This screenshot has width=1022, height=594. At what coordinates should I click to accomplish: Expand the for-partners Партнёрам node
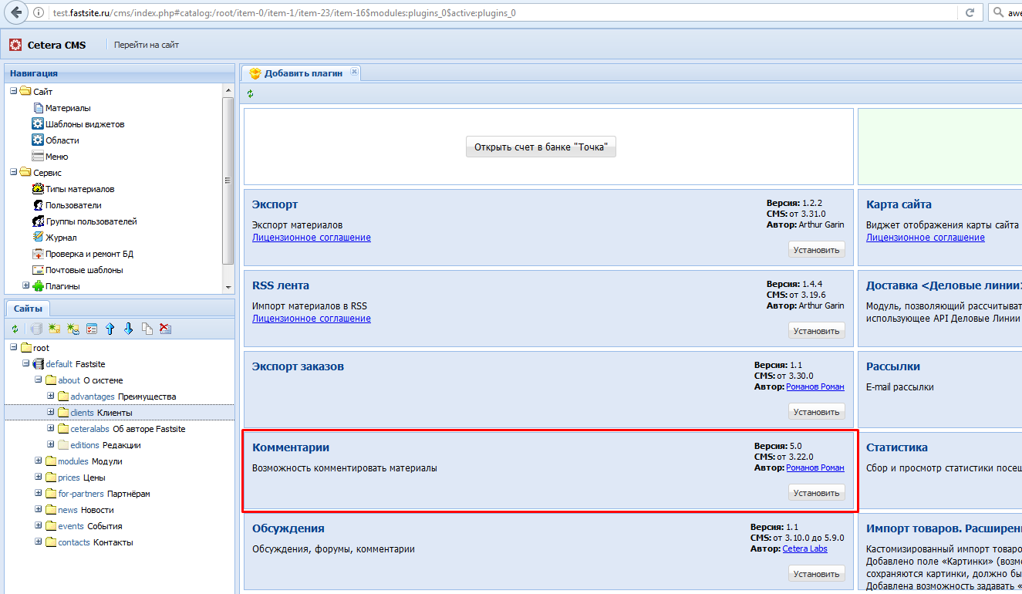(38, 493)
